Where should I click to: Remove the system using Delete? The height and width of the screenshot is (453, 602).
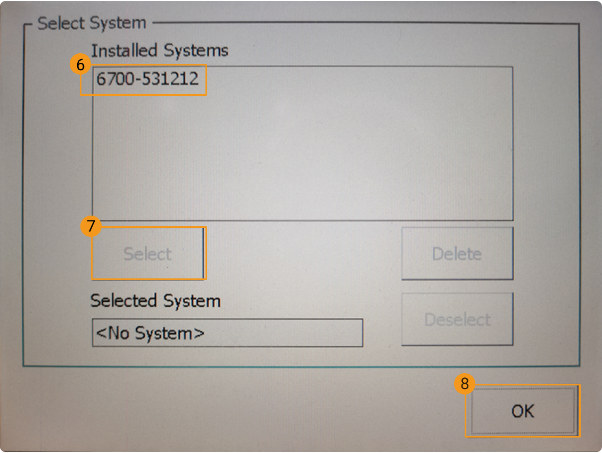tap(457, 253)
